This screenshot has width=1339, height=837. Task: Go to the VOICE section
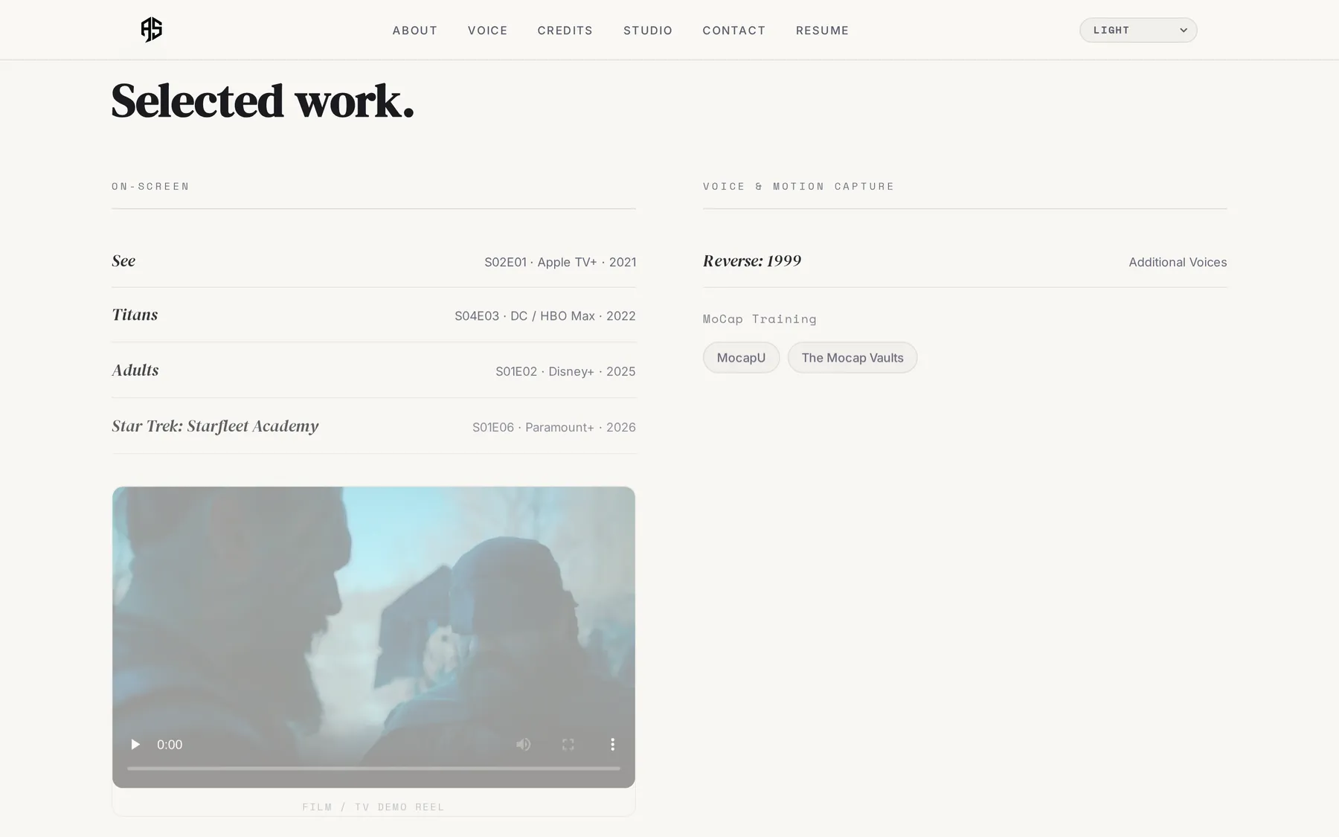click(488, 31)
